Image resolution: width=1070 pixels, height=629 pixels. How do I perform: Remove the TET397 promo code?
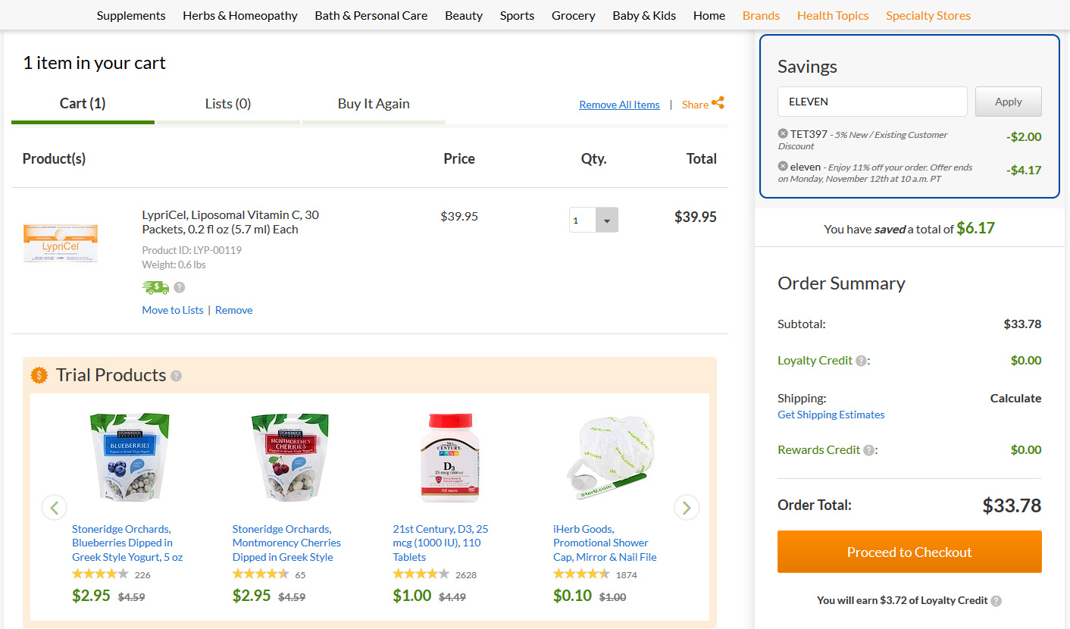click(783, 133)
